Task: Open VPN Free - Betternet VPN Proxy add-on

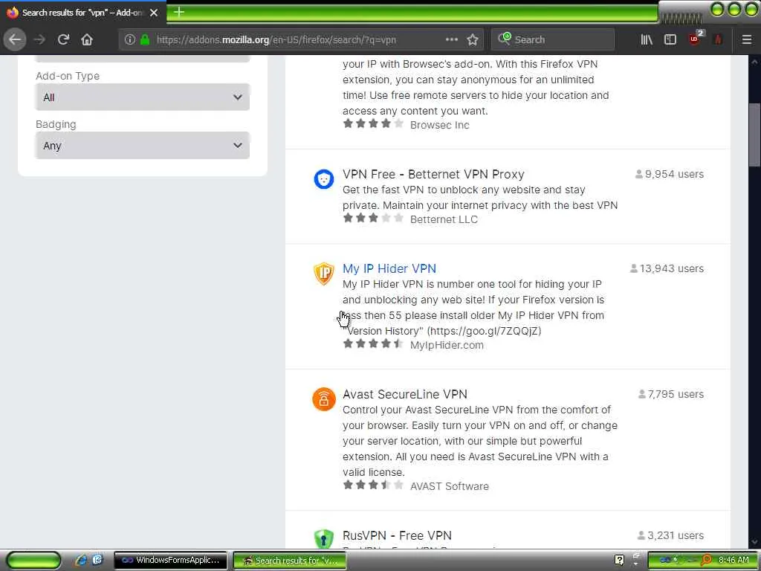Action: pyautogui.click(x=433, y=174)
